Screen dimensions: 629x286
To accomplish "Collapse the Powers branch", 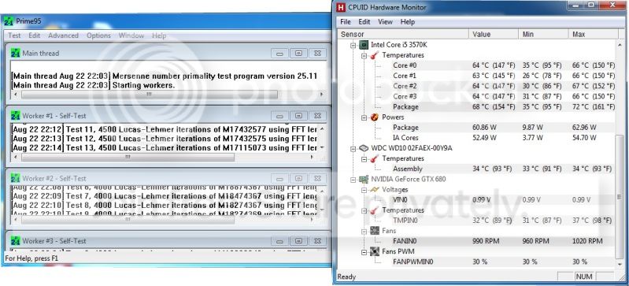I will pos(364,117).
